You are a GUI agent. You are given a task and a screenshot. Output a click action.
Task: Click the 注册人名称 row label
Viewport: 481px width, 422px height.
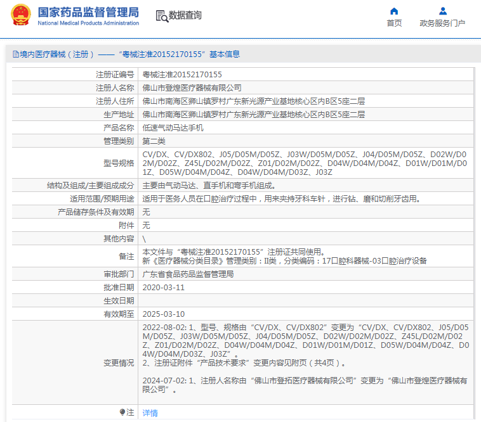click(115, 88)
